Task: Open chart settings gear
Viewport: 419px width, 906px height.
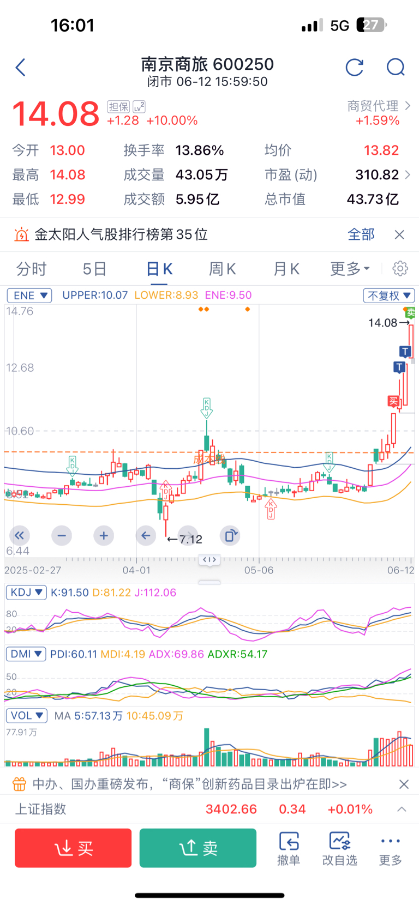Action: click(x=400, y=268)
